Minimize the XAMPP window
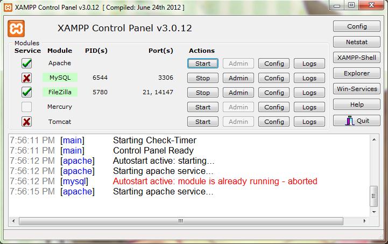The image size is (388, 244). (x=337, y=5)
